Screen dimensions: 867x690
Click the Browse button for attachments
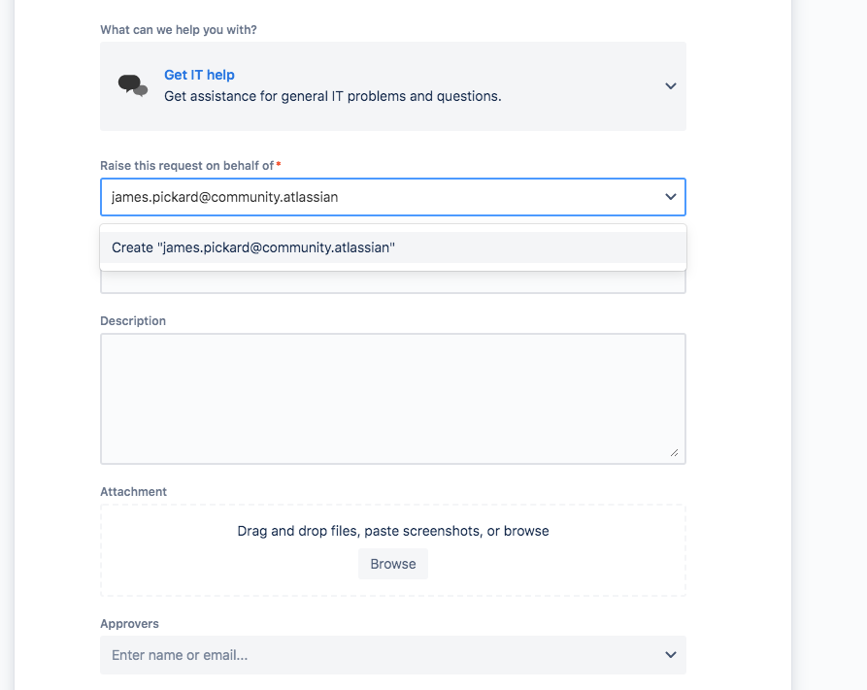[392, 564]
